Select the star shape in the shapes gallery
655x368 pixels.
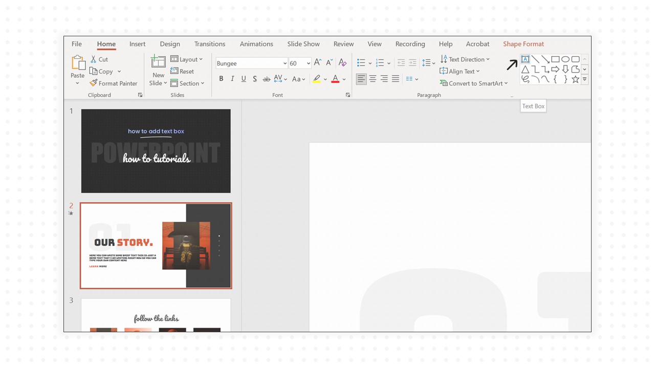tap(575, 79)
